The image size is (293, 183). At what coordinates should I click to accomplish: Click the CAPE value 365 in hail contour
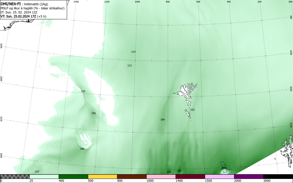coord(224,168)
